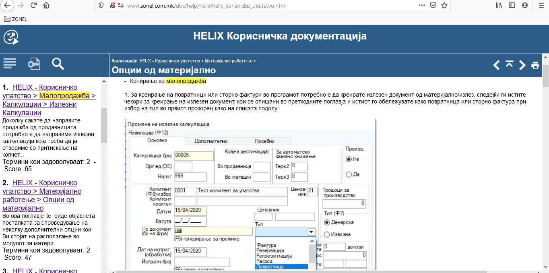Open the tracking protection shield icon

(x=101, y=6)
